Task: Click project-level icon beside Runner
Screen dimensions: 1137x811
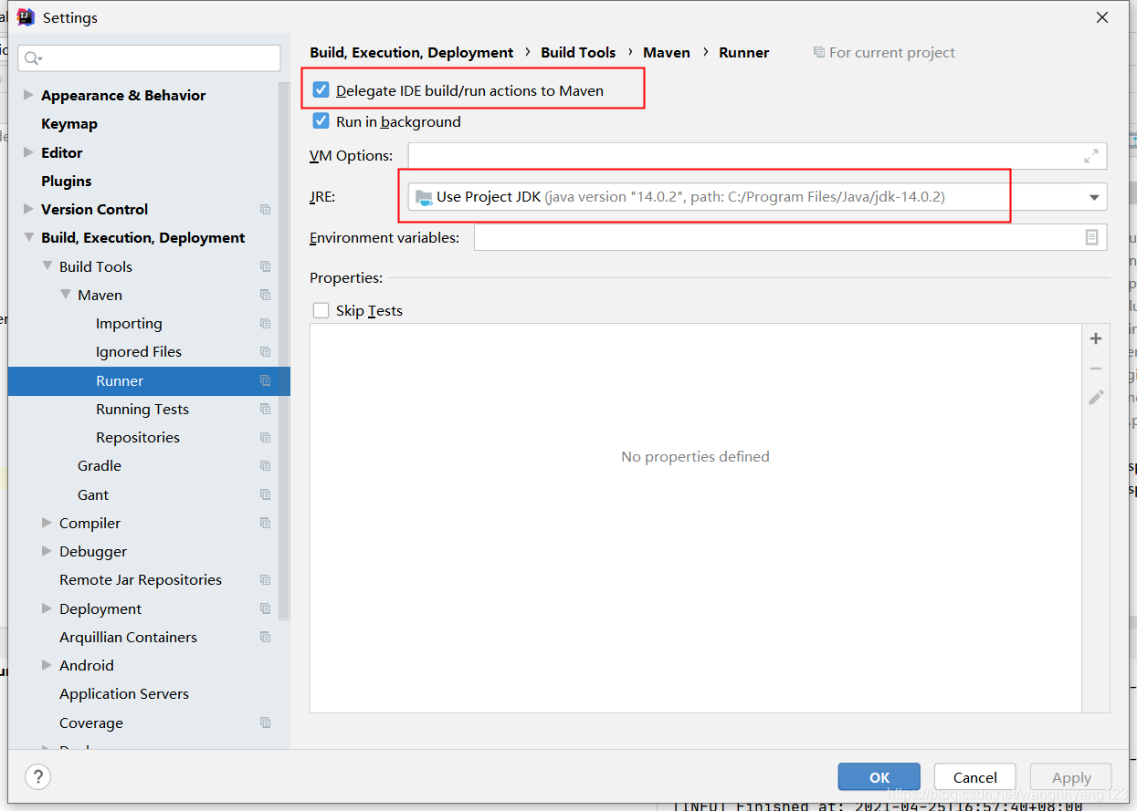Action: tap(265, 380)
